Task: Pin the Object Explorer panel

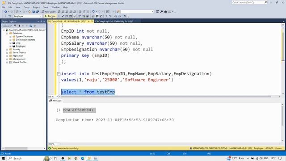Action: pos(41,21)
